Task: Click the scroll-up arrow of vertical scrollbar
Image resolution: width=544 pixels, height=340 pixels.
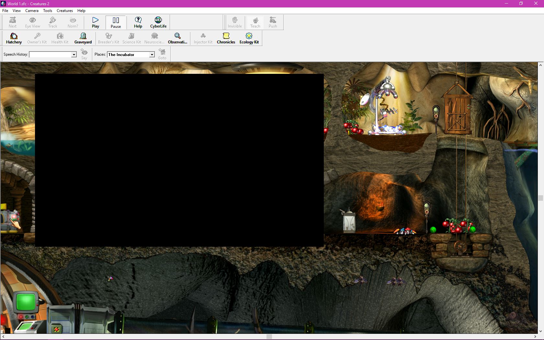Action: pos(540,65)
